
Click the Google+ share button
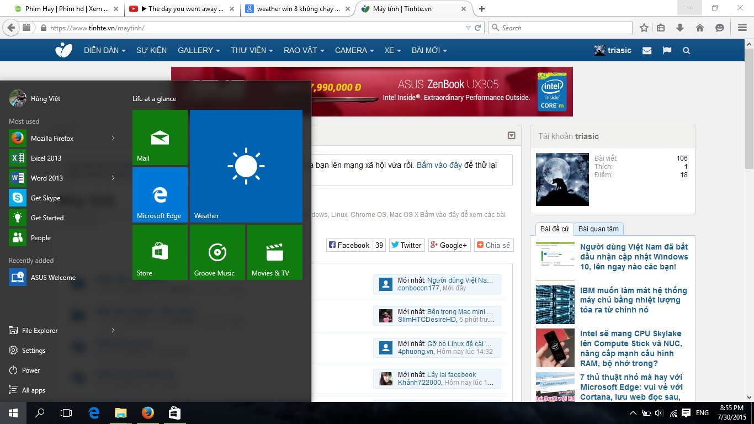point(449,245)
